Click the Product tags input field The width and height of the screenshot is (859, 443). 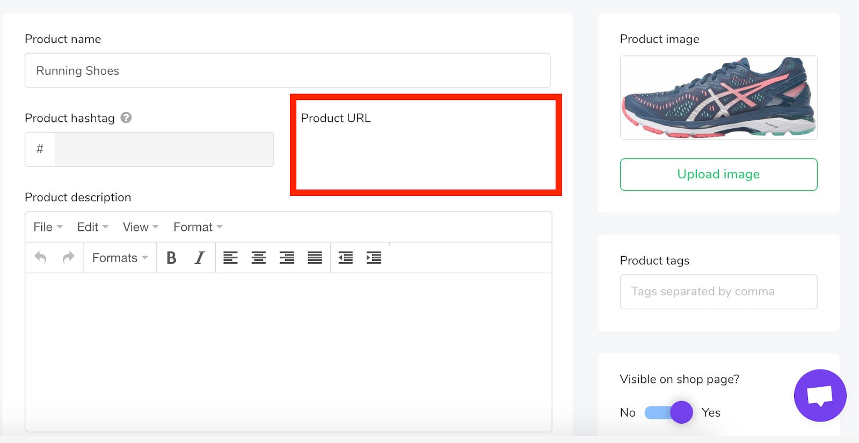(718, 292)
